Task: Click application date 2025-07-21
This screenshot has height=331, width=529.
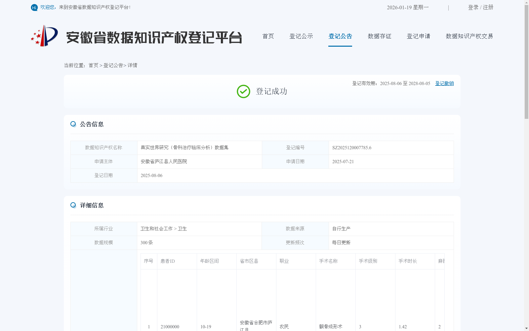Action: pyautogui.click(x=343, y=162)
